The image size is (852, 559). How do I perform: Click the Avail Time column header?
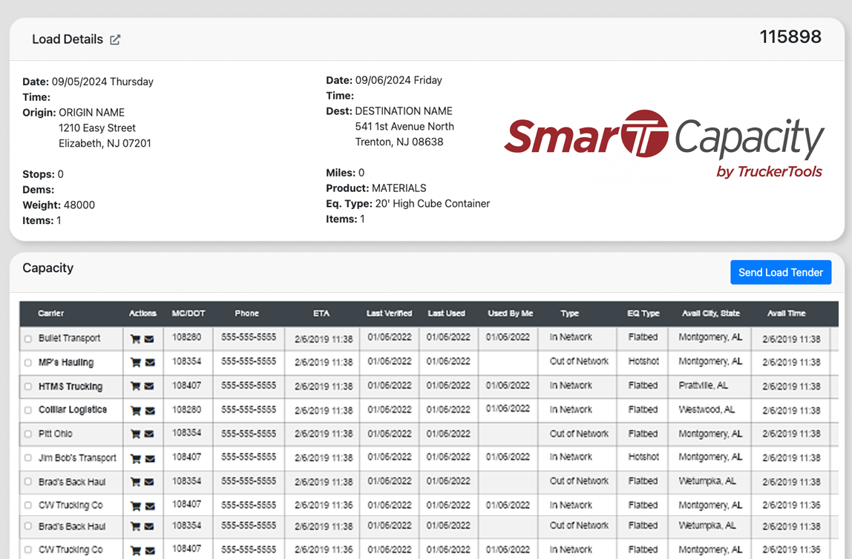pyautogui.click(x=786, y=313)
